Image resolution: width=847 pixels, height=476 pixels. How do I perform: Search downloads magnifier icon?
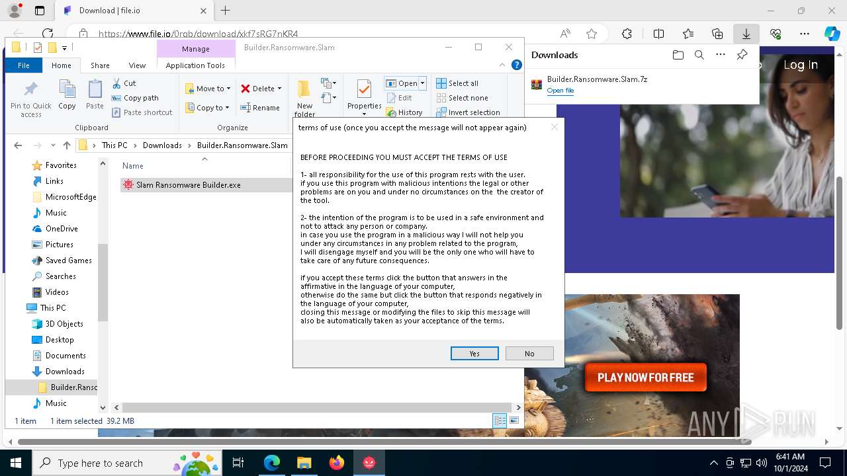tap(699, 55)
